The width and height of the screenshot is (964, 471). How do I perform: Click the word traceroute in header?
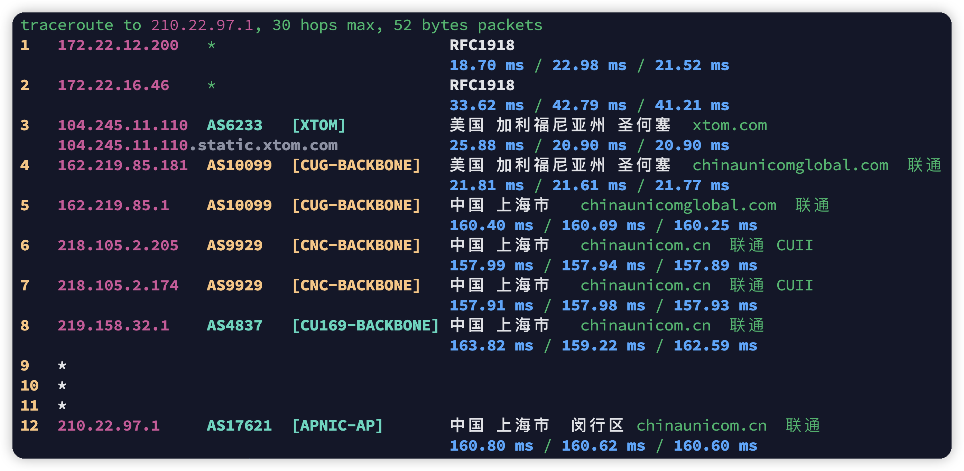67,26
